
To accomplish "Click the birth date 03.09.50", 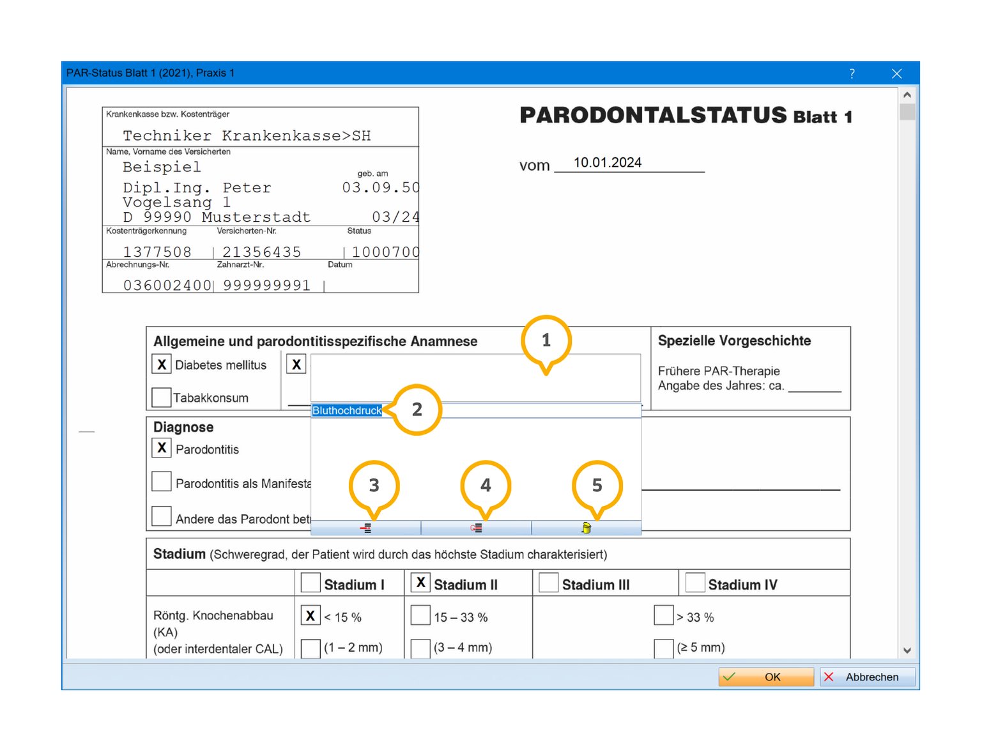I will [x=381, y=187].
